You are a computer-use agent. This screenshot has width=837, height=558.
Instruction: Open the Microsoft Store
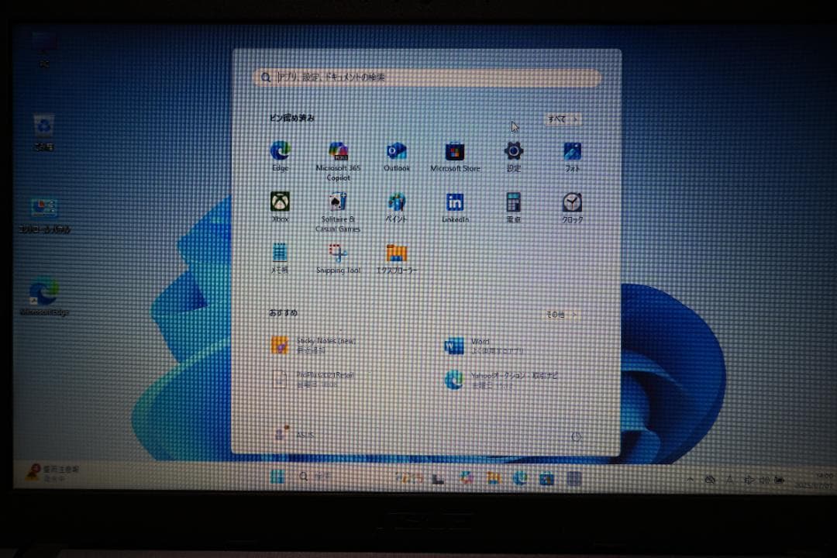click(x=454, y=152)
